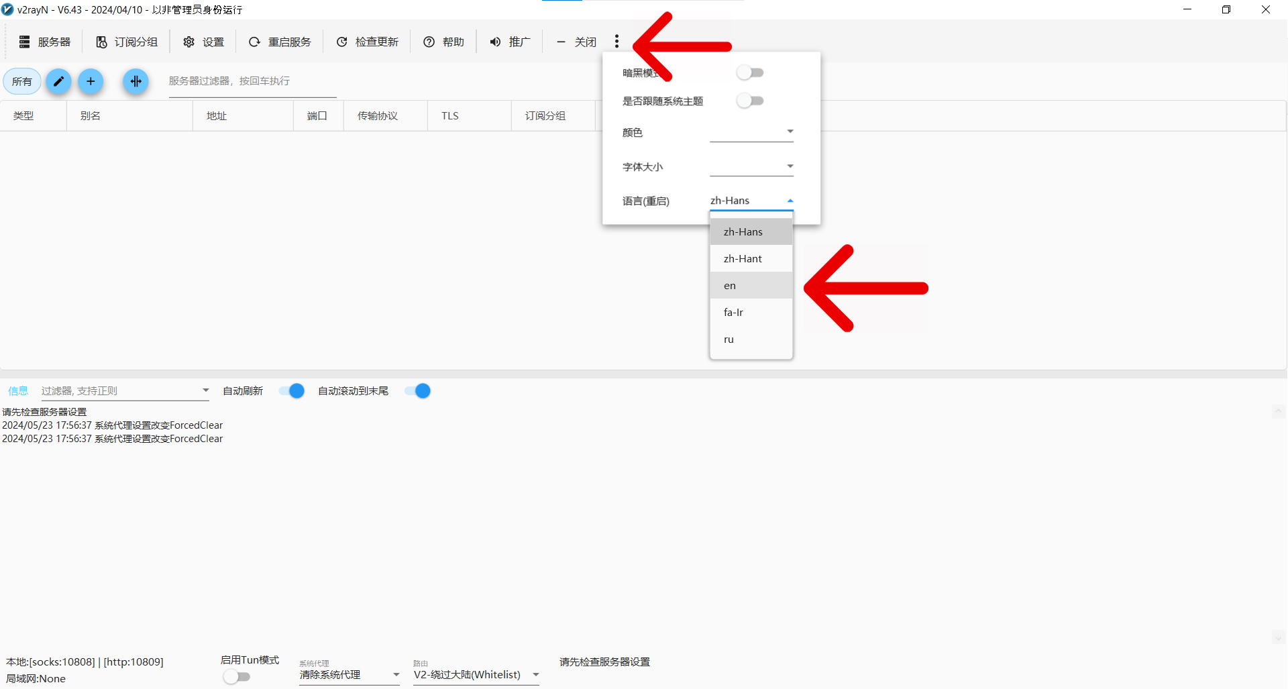Click the server menu list icon
Screen dimensions: 1288x689
point(24,42)
